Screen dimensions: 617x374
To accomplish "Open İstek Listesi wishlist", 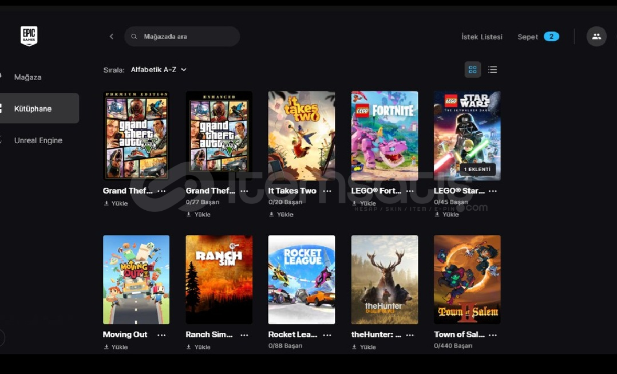I will click(x=482, y=37).
